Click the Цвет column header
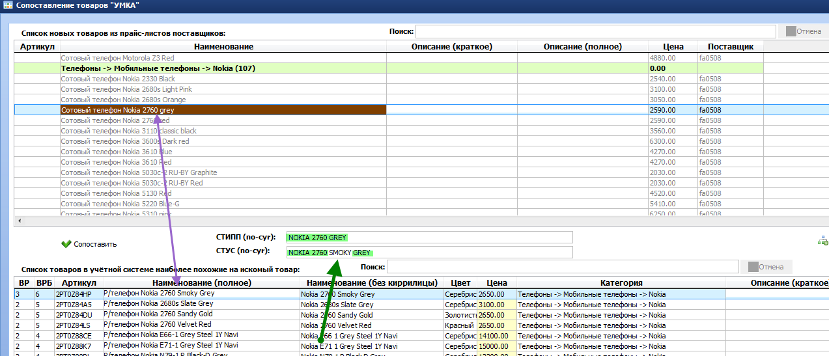Screen dimensions: 829x356 coord(460,283)
